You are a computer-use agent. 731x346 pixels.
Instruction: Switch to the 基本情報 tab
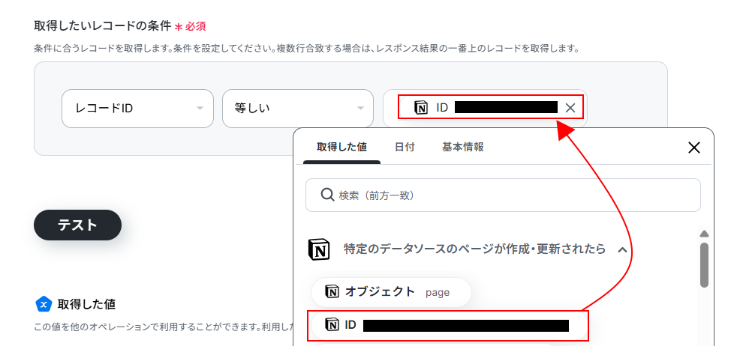coord(462,147)
